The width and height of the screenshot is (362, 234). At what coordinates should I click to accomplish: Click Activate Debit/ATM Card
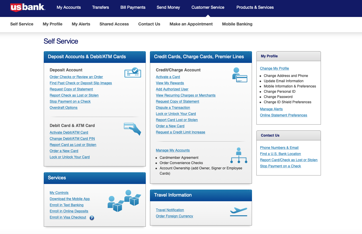(69, 133)
